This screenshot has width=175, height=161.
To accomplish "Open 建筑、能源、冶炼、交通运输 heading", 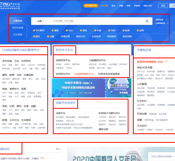I will pos(18,75).
